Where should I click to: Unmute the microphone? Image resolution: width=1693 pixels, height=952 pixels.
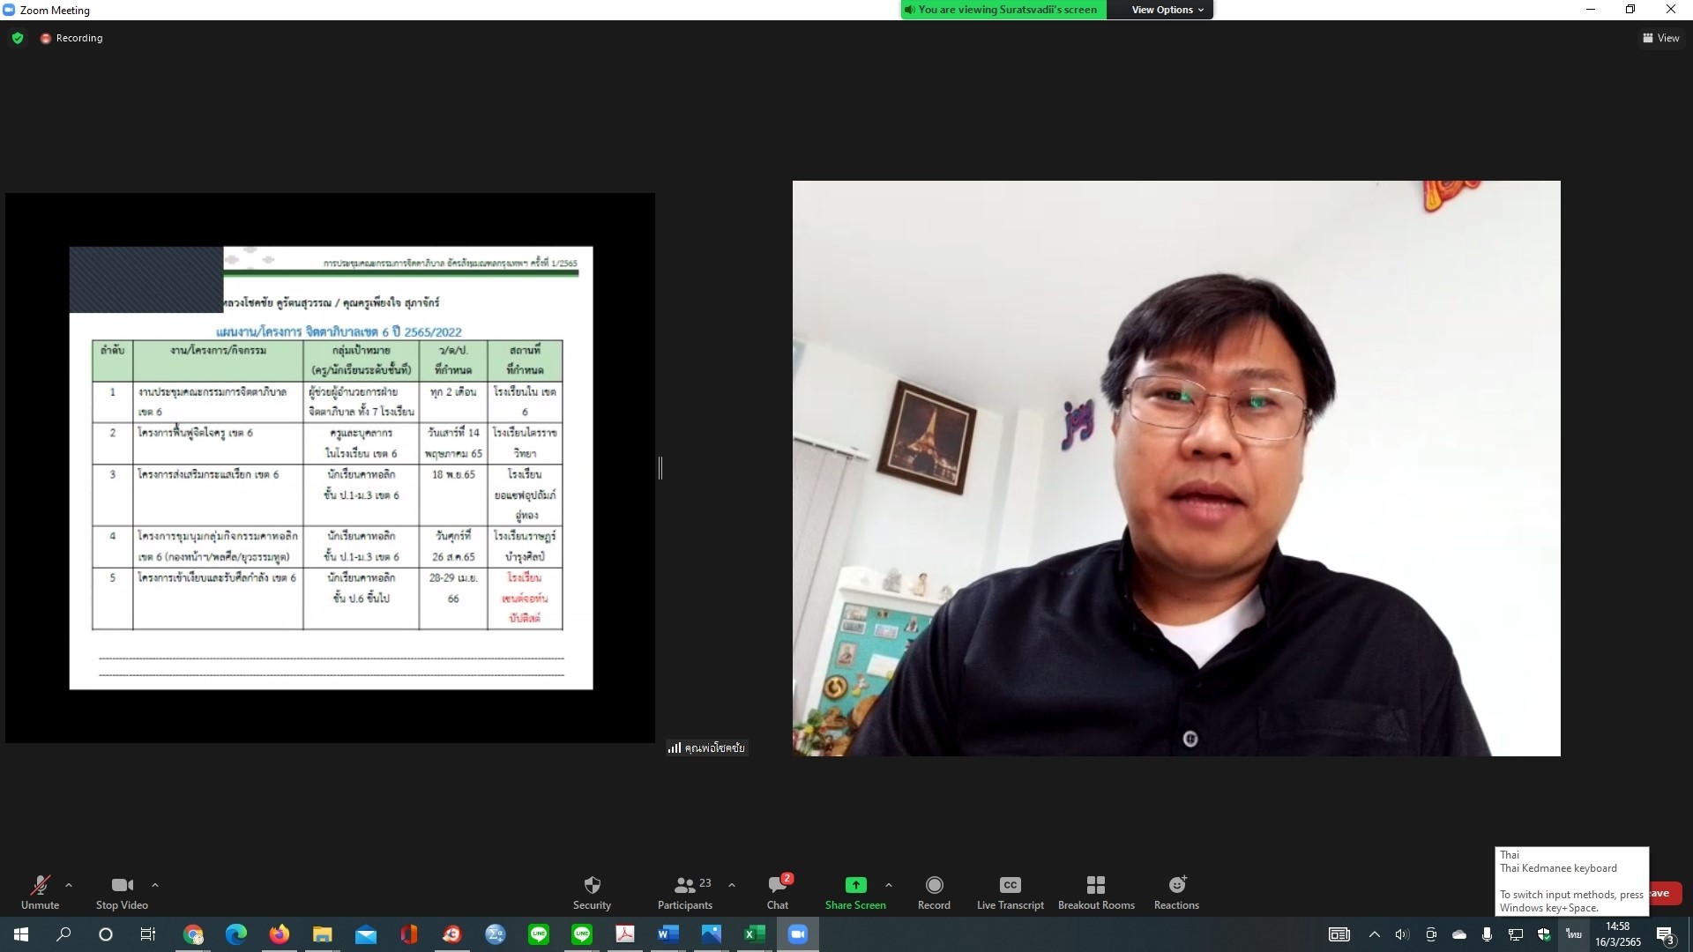(x=40, y=892)
